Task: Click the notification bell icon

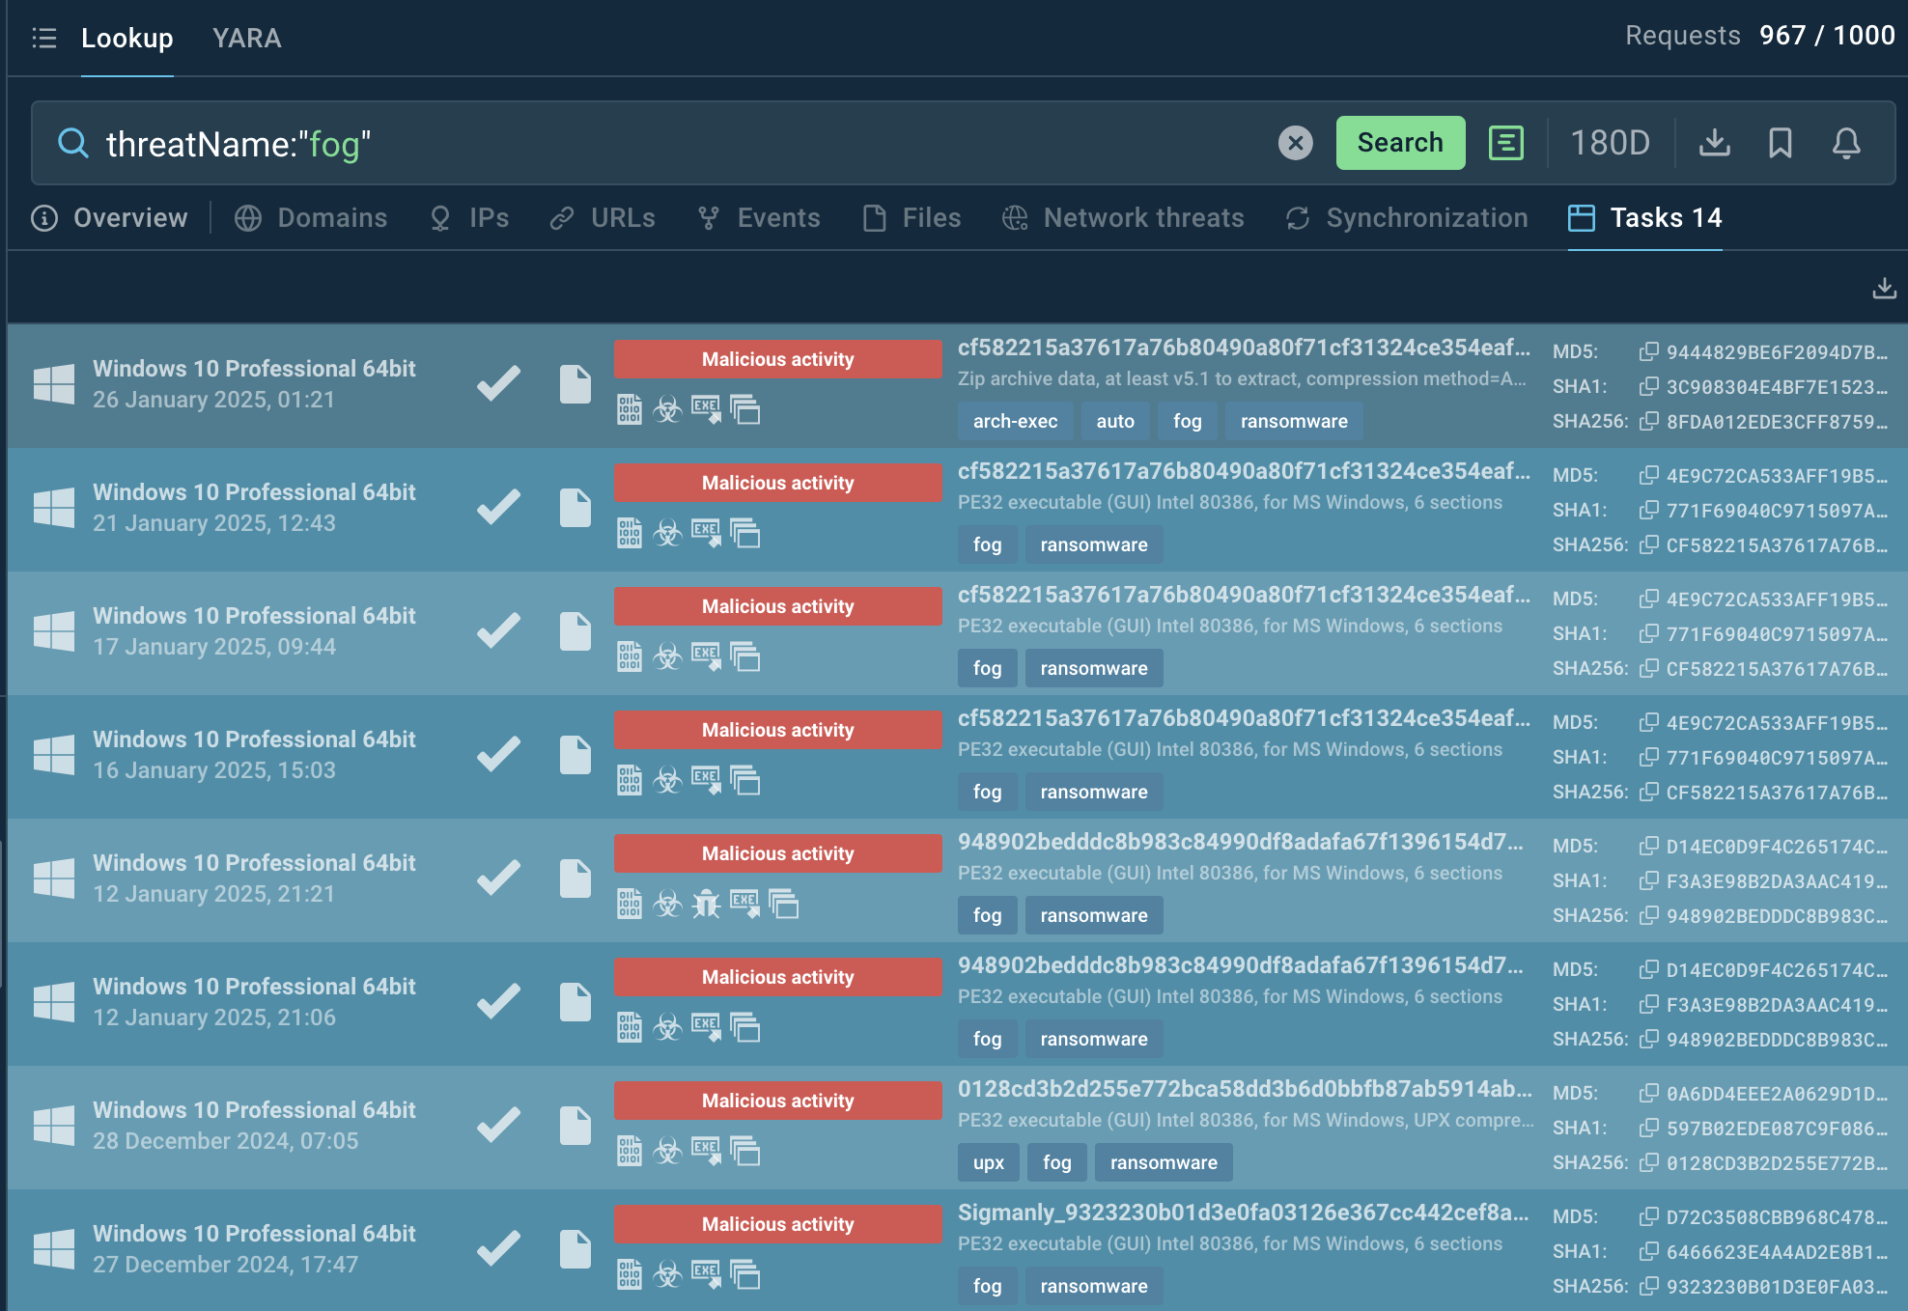Action: [1846, 143]
